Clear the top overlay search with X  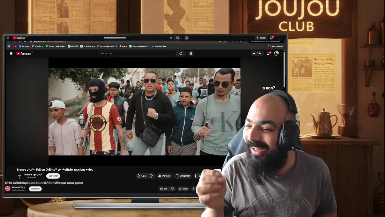click(x=171, y=38)
